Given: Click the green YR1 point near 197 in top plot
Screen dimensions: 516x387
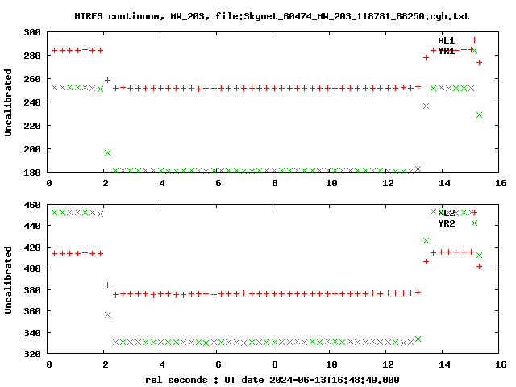Looking at the screenshot, I should [107, 152].
